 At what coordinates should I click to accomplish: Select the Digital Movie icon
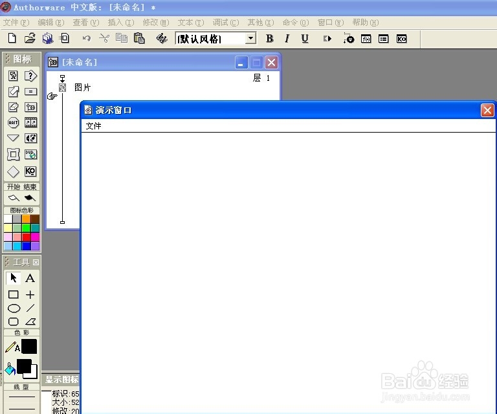pos(30,123)
